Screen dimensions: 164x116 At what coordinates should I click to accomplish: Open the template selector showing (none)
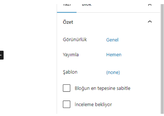click(113, 72)
